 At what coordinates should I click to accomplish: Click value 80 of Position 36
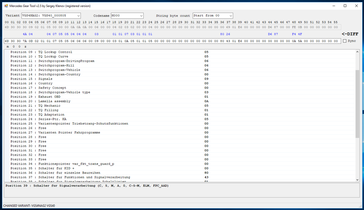(206, 173)
